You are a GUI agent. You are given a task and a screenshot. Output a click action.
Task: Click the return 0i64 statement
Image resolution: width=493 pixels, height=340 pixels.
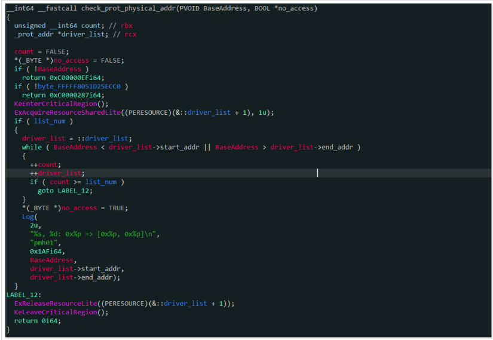click(x=38, y=320)
